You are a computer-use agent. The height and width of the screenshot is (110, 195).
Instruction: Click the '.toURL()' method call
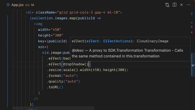55,87
